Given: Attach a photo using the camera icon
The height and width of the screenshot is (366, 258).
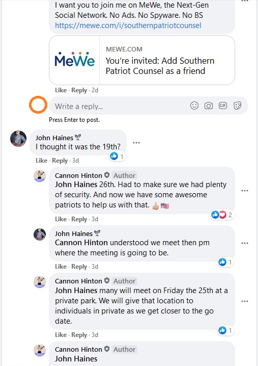Looking at the screenshot, I should [209, 106].
